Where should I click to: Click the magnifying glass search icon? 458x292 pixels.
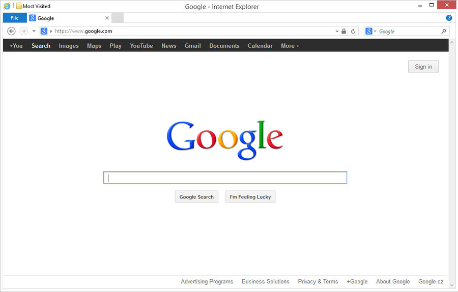[444, 31]
